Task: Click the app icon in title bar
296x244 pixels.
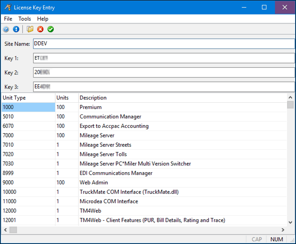Action: tap(7, 7)
